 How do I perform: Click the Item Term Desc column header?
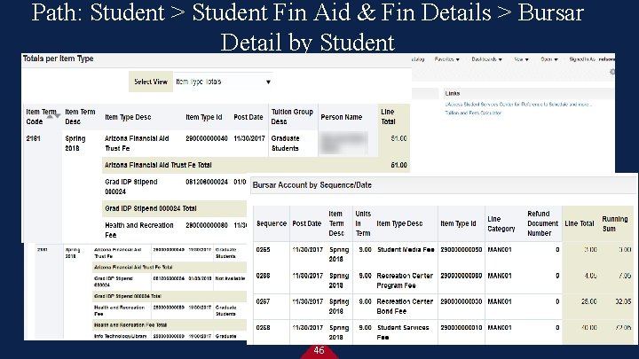pyautogui.click(x=80, y=117)
